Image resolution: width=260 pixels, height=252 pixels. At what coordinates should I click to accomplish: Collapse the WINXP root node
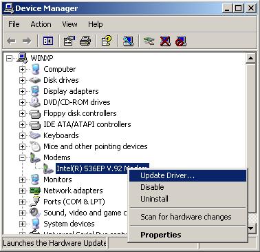tap(9, 58)
